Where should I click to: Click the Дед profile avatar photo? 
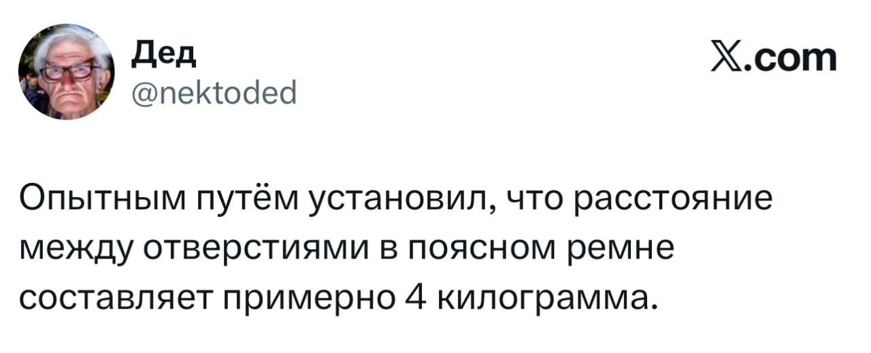tap(65, 72)
